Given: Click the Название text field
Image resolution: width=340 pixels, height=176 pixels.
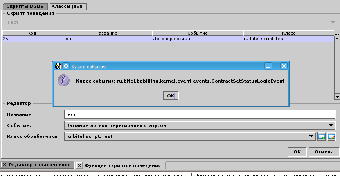Looking at the screenshot, I should pos(200,114).
